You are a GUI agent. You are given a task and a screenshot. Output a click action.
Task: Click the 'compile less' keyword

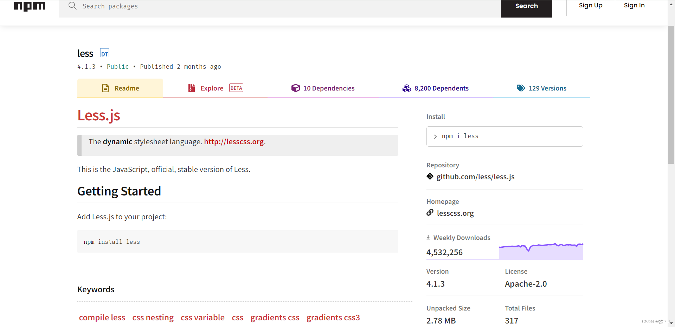tap(102, 318)
